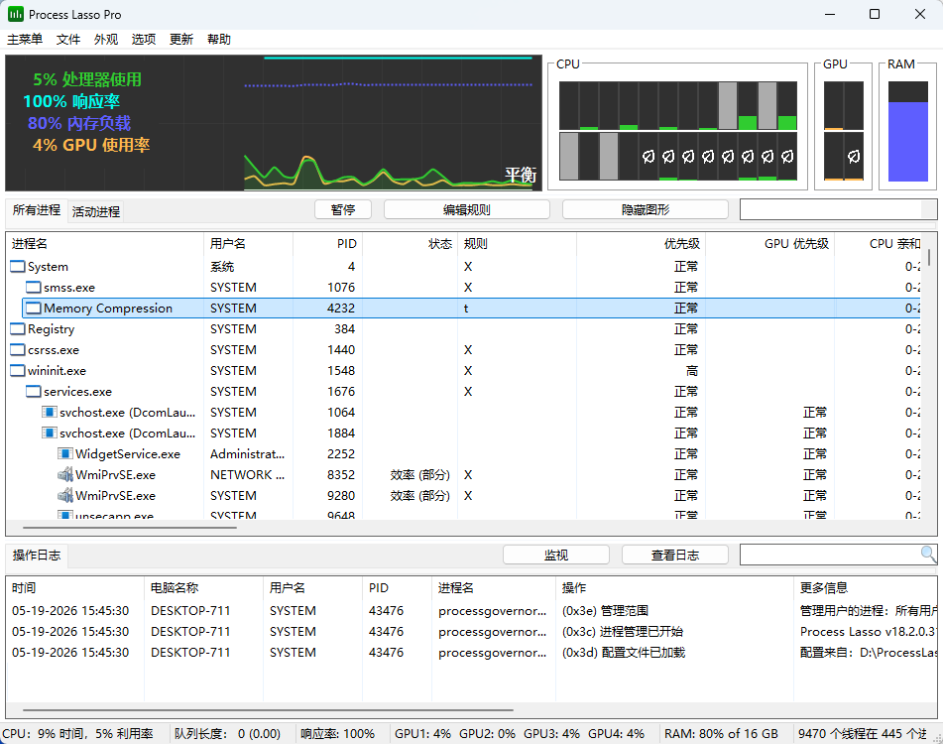The image size is (943, 744).
Task: Click icon of svchost.exe with PID 1884
Action: pos(50,434)
